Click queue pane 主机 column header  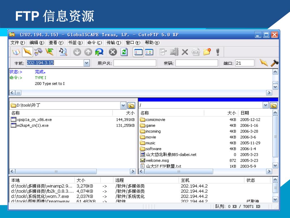click(212, 180)
